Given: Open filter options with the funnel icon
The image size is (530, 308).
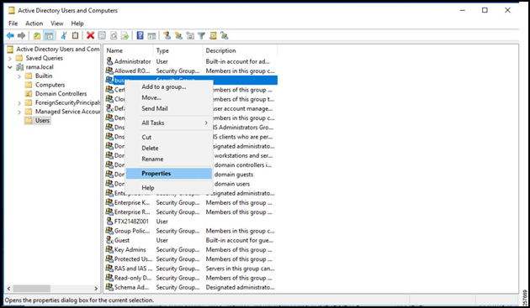Looking at the screenshot, I should [x=201, y=35].
